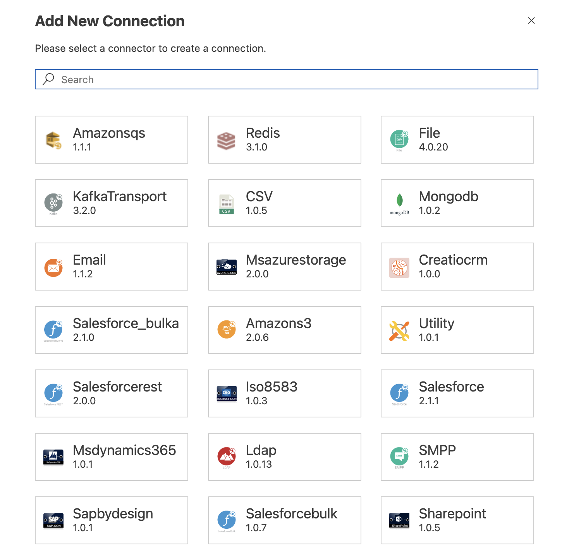Click inside the connector search field
Viewport: 574px width, 554px height.
point(286,79)
